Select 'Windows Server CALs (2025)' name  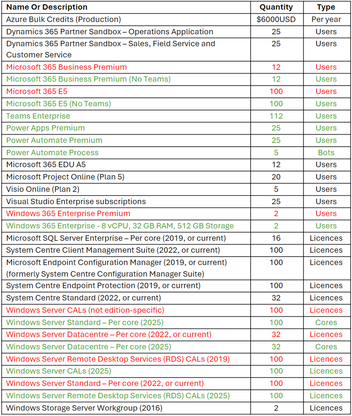click(59, 371)
